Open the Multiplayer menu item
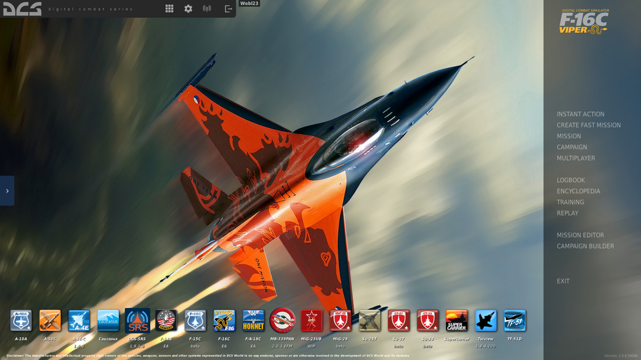 click(576, 158)
